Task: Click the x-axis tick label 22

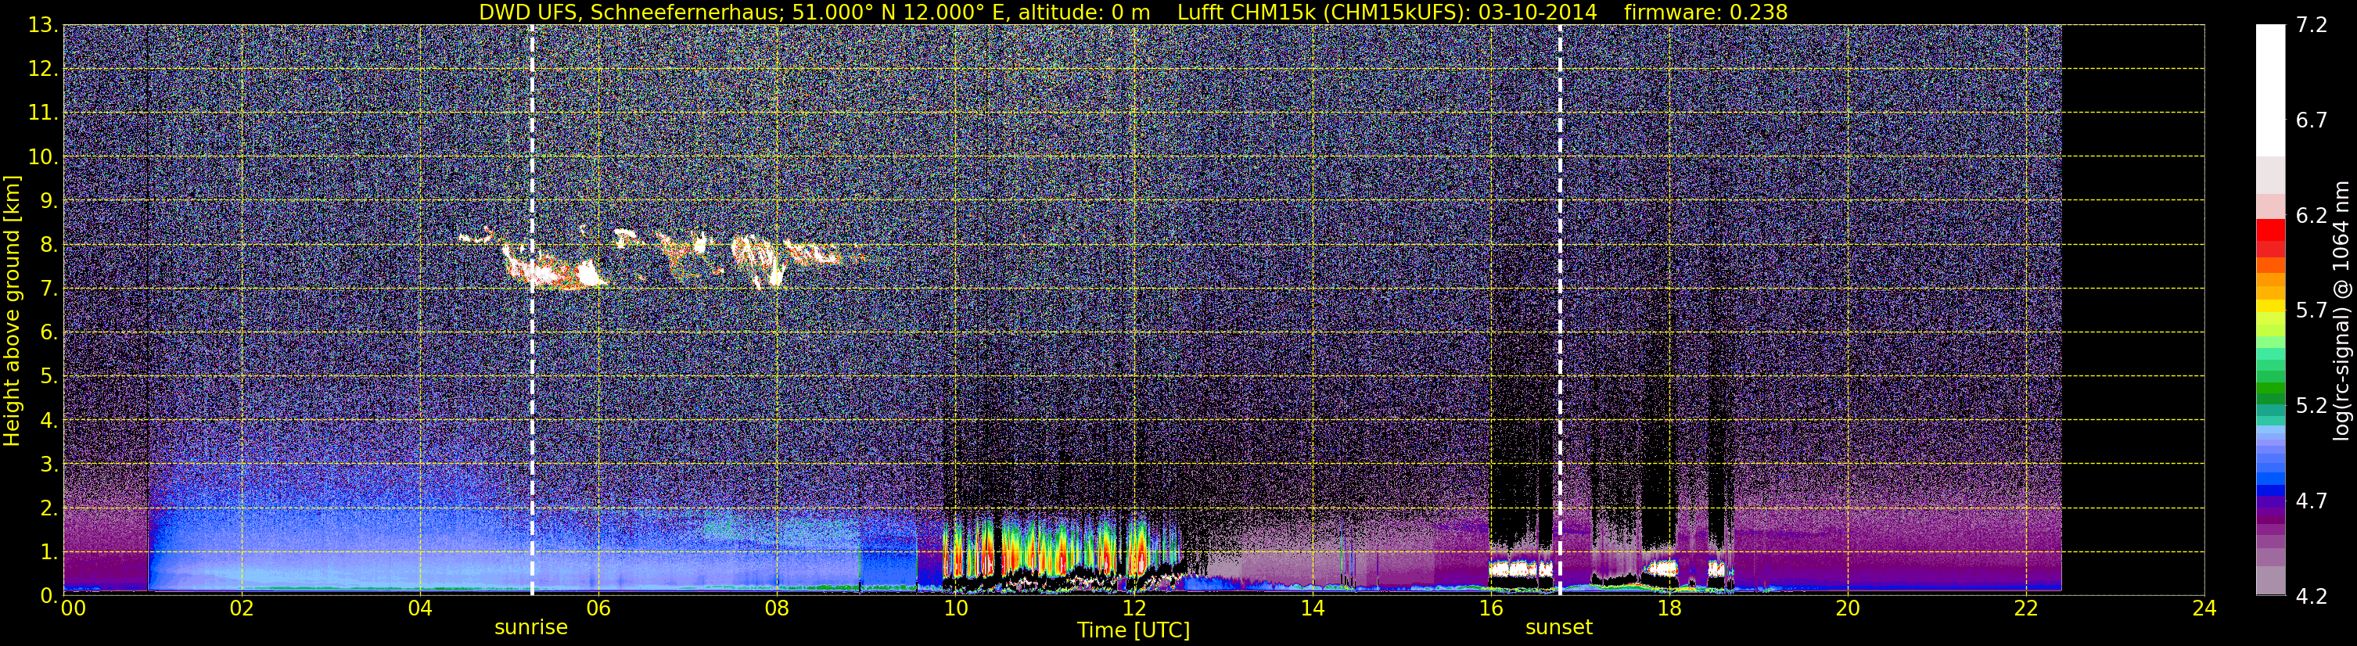Action: tap(2027, 608)
